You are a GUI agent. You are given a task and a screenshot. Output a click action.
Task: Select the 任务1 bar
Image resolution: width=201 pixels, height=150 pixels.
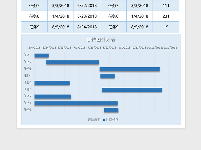pyautogui.click(x=42, y=55)
